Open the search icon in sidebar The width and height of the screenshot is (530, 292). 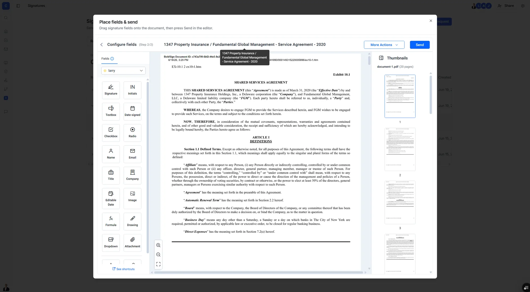click(6, 18)
